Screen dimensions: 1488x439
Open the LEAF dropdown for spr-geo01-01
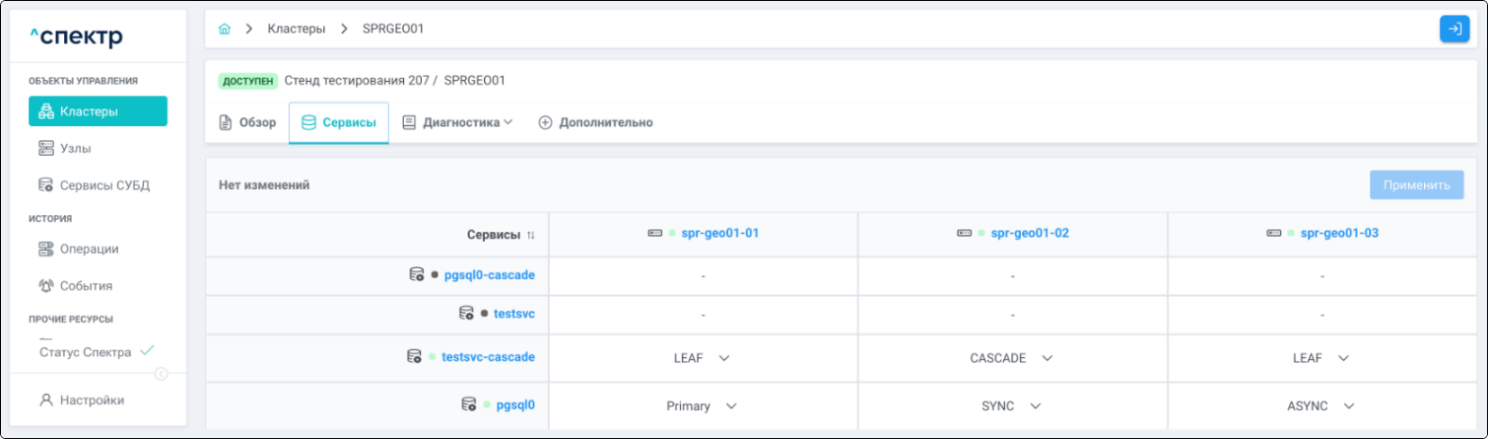click(724, 358)
